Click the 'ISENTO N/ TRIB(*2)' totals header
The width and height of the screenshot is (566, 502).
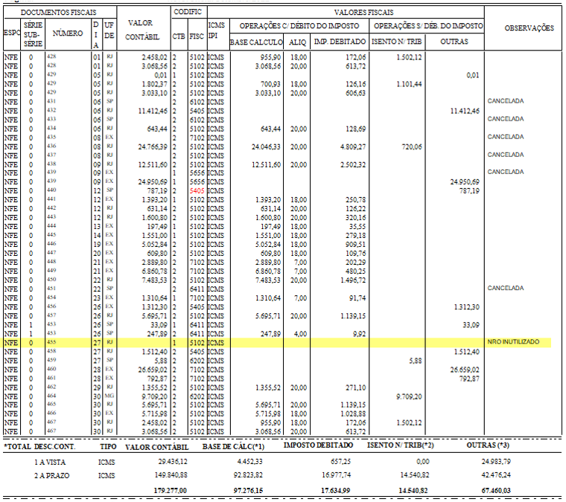401,445
